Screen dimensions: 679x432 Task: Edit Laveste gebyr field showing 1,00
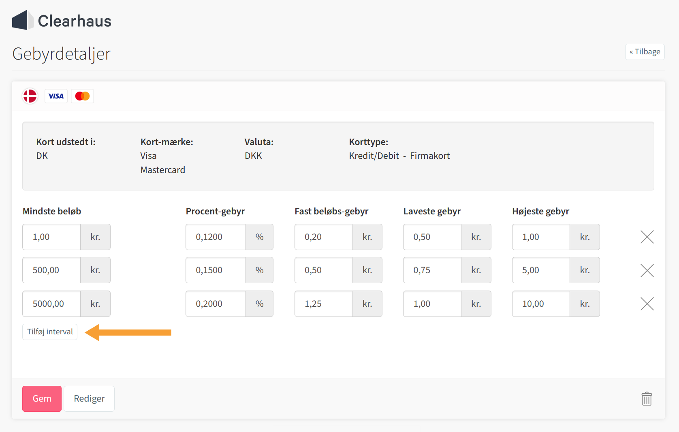click(x=432, y=304)
